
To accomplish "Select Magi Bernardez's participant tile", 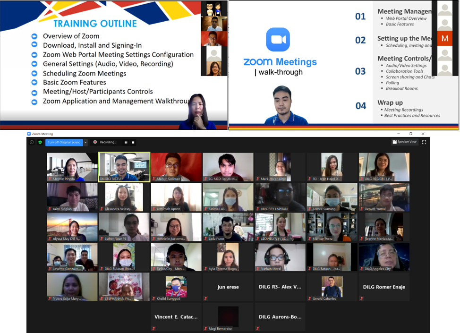I will click(228, 317).
